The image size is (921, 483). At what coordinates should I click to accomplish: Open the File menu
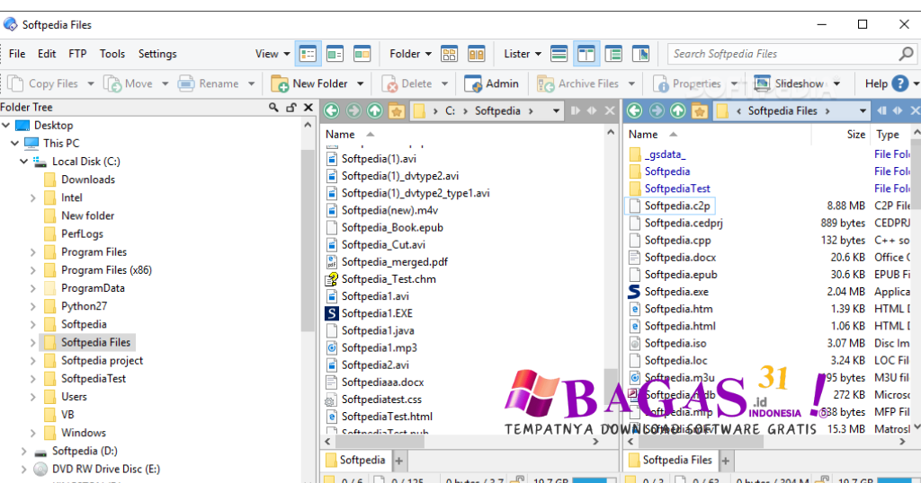[x=17, y=54]
